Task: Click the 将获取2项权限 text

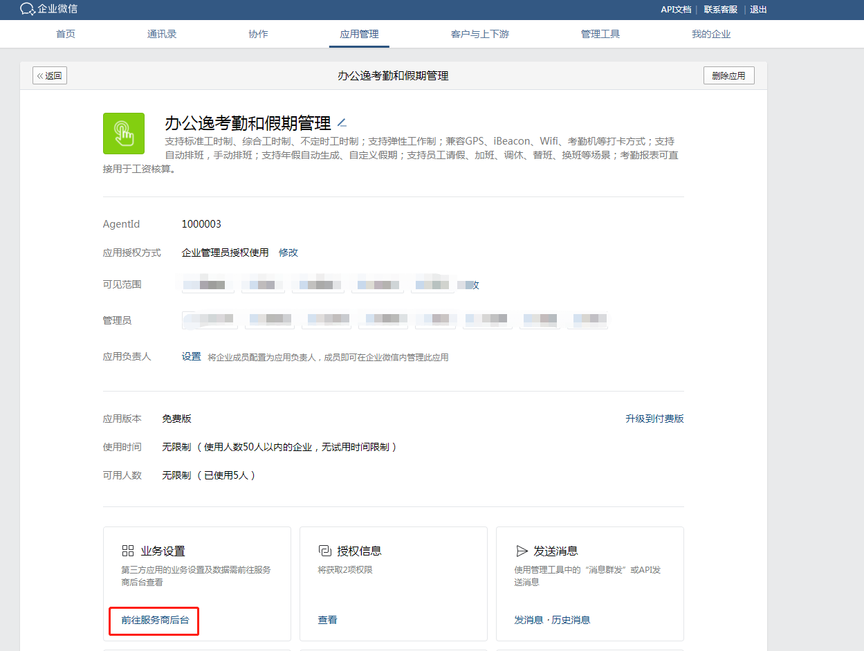Action: point(345,570)
